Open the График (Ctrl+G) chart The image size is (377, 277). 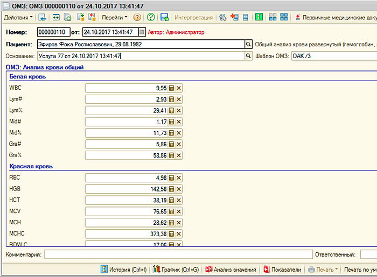[176, 269]
